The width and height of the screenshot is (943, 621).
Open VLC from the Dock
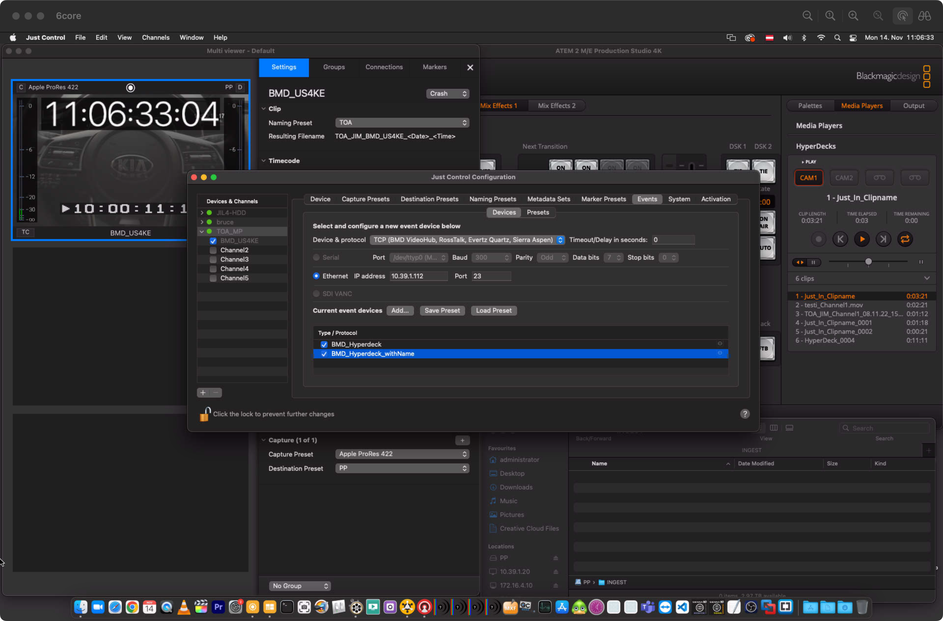[184, 607]
